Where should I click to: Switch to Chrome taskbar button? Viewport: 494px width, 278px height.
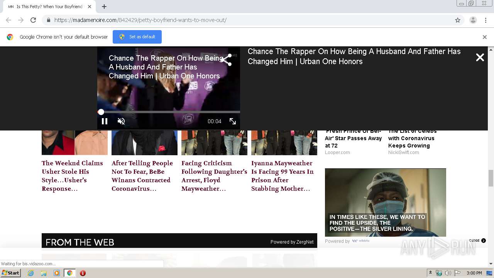tap(69, 273)
